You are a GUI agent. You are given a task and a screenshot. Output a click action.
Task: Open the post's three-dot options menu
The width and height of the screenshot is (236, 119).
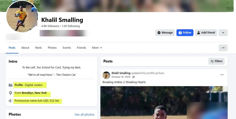click(222, 75)
